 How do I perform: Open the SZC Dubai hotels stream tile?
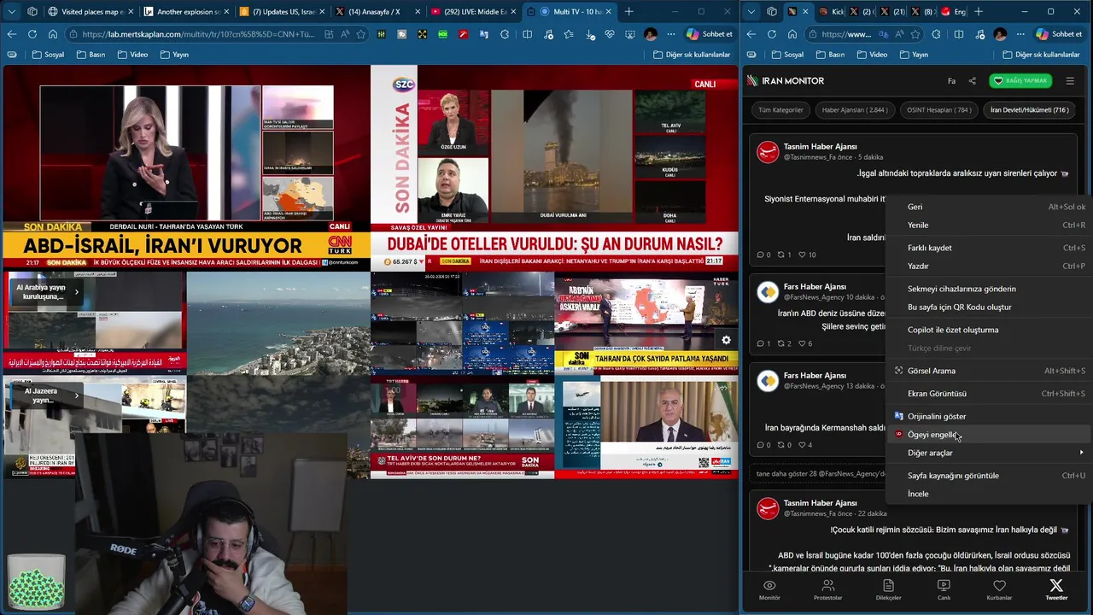[x=554, y=168]
